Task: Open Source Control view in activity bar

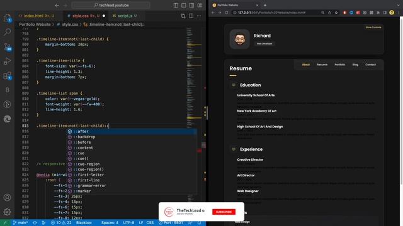Action: coord(7,46)
